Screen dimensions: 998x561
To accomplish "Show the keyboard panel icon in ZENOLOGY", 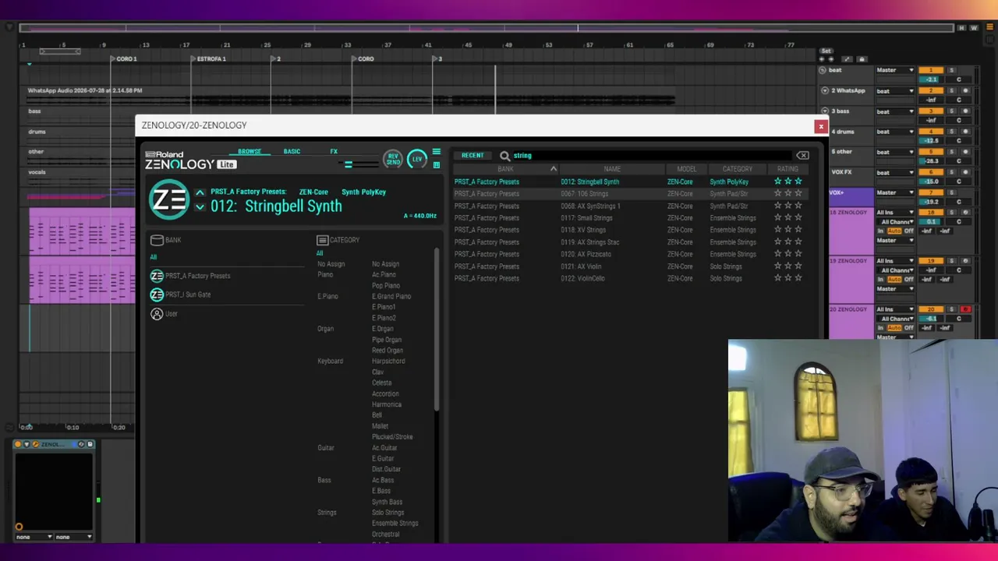I will (x=436, y=164).
